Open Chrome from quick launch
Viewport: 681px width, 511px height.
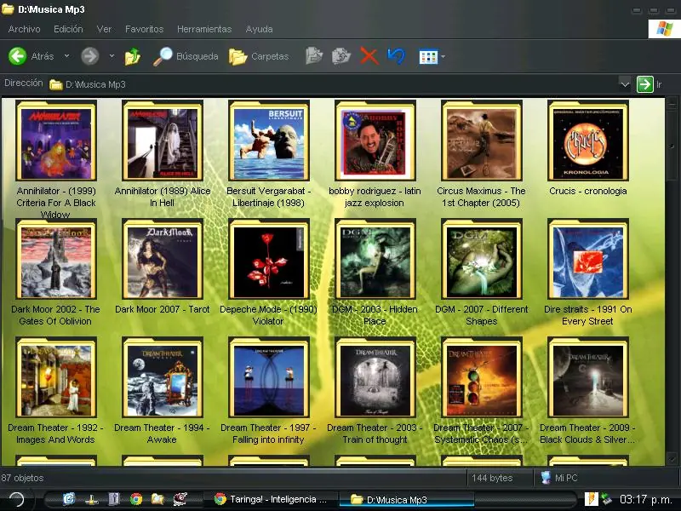click(x=136, y=499)
